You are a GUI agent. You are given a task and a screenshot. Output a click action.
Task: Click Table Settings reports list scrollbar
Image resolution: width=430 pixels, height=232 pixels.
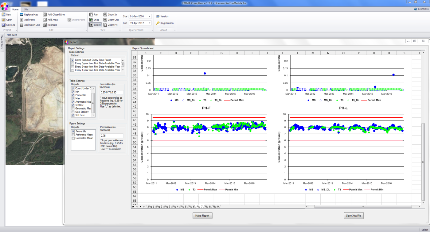click(94, 102)
